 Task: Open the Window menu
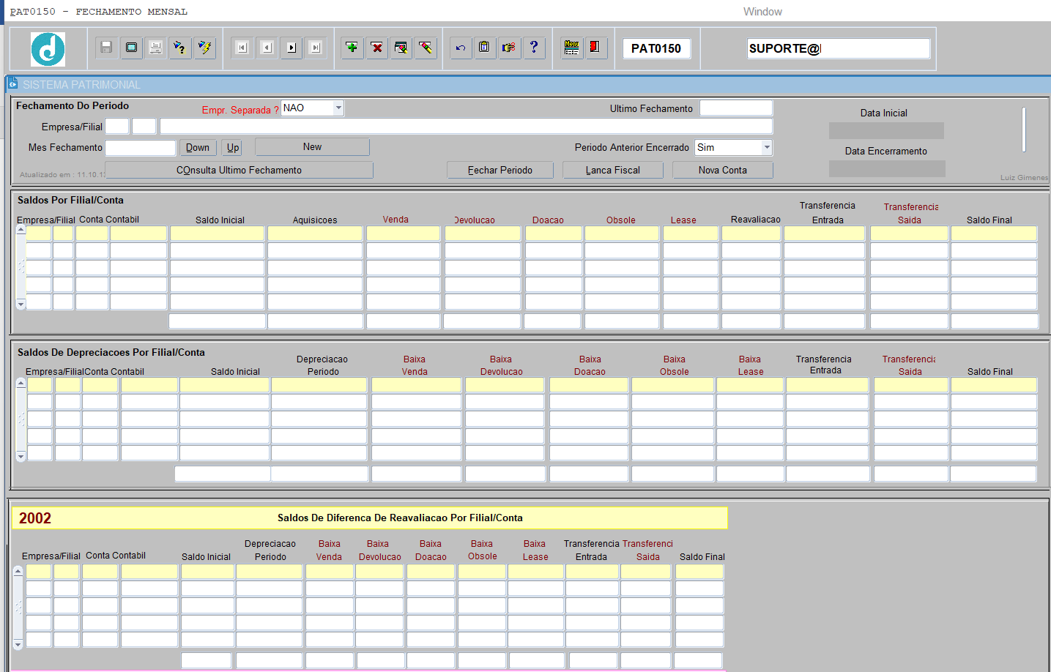coord(762,12)
